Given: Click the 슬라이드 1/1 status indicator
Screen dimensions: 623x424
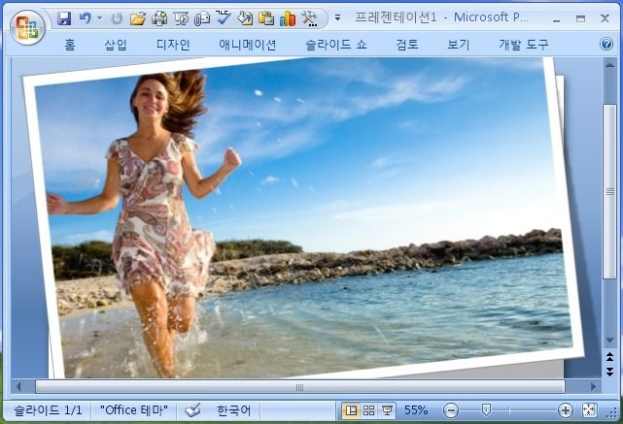Looking at the screenshot, I should pos(48,410).
